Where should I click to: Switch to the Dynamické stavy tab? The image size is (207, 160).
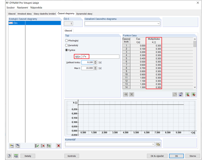point(84,14)
